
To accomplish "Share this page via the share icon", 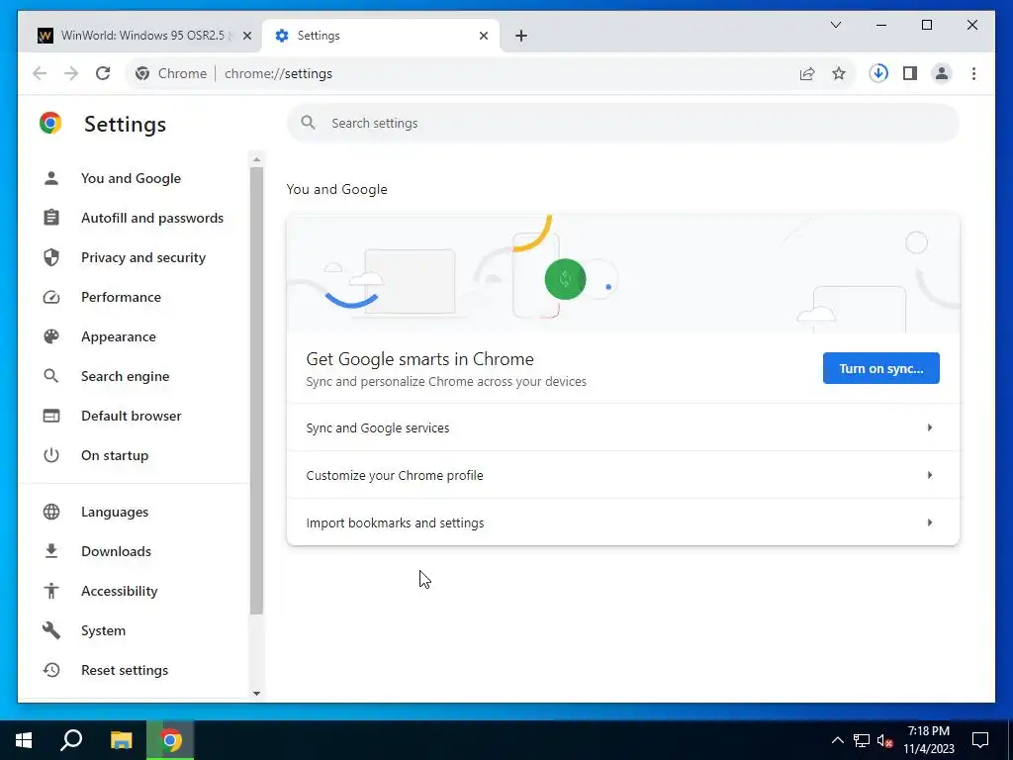I will (x=807, y=73).
